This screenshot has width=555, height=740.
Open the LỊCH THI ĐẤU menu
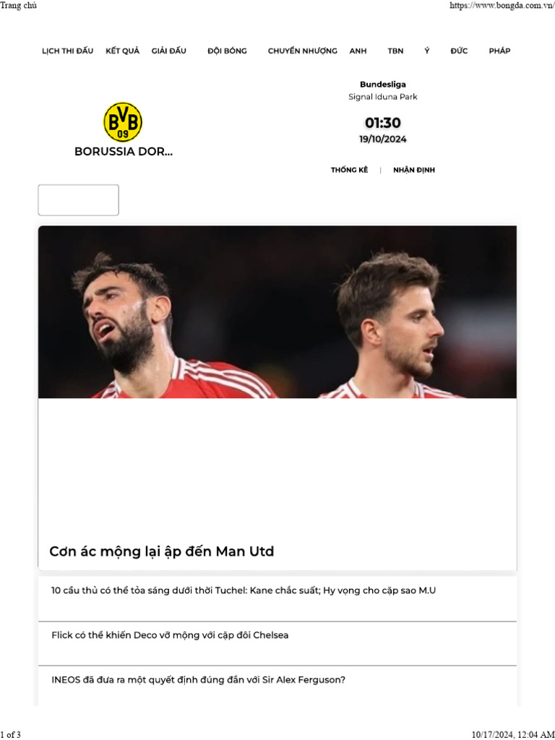(x=67, y=51)
